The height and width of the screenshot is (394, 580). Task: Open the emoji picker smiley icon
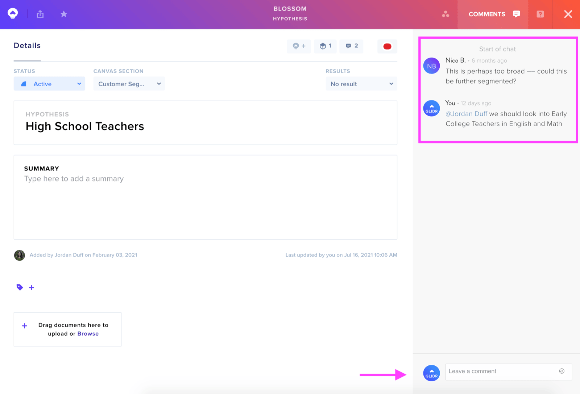pyautogui.click(x=562, y=371)
